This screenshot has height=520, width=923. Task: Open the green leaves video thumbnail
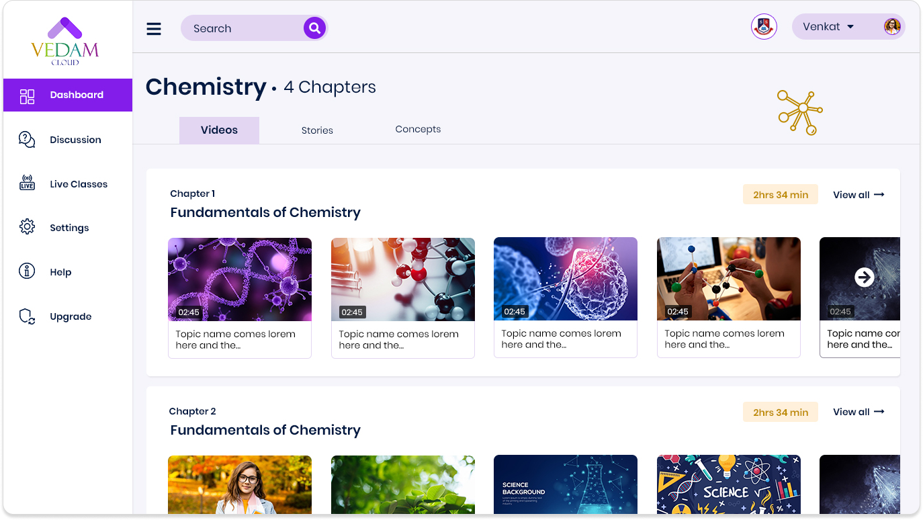coord(403,484)
